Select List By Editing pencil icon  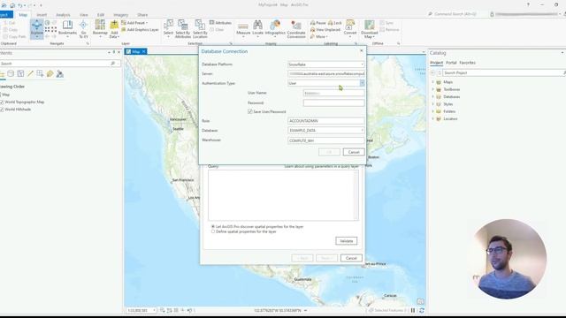pos(30,73)
